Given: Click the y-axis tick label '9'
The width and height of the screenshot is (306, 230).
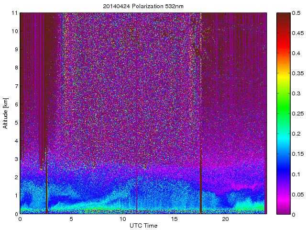Looking at the screenshot, I should click(16, 49).
